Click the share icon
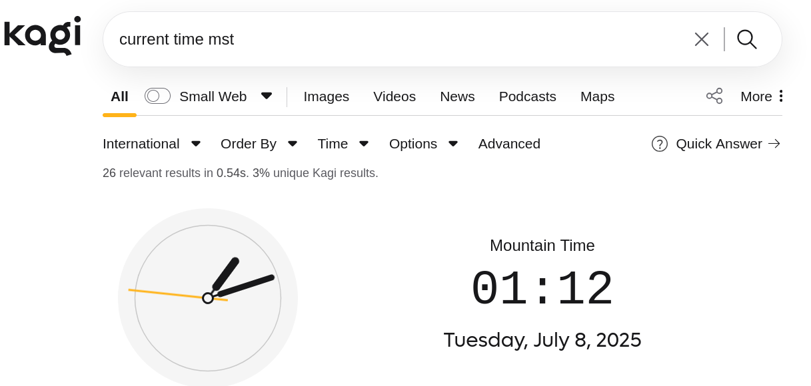Viewport: 811px width, 386px height. (714, 96)
